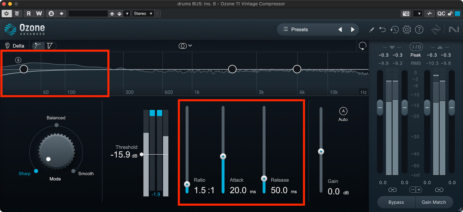This screenshot has height=212, width=463.
Task: Click the sidechain S icon on spectrum
Action: 18,60
